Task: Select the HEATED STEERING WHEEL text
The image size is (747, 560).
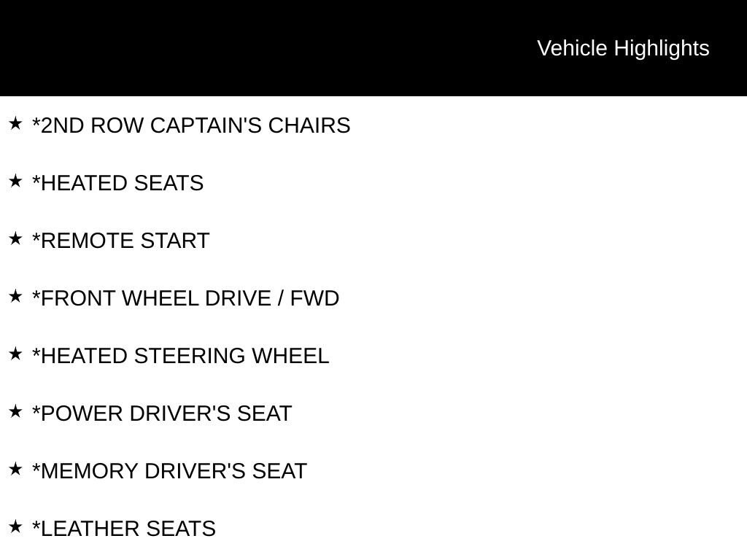Action: click(185, 356)
